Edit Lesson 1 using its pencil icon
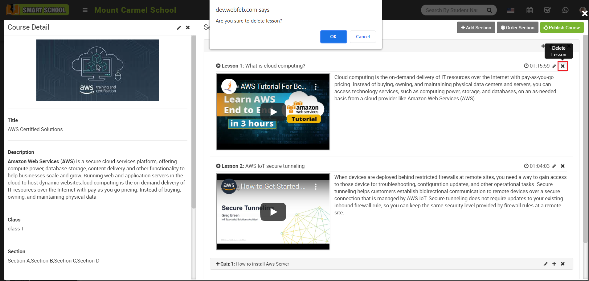This screenshot has width=589, height=281. click(554, 66)
